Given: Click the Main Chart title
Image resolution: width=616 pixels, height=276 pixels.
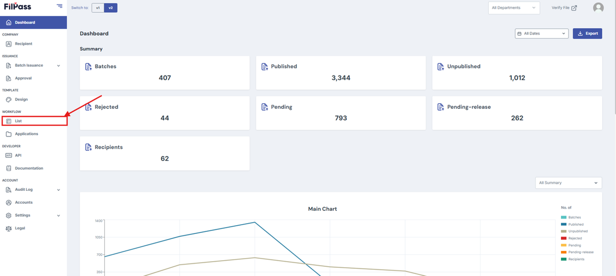Looking at the screenshot, I should (322, 209).
